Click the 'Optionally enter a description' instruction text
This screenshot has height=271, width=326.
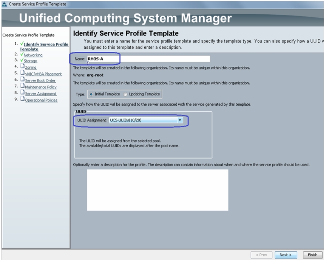click(x=191, y=165)
